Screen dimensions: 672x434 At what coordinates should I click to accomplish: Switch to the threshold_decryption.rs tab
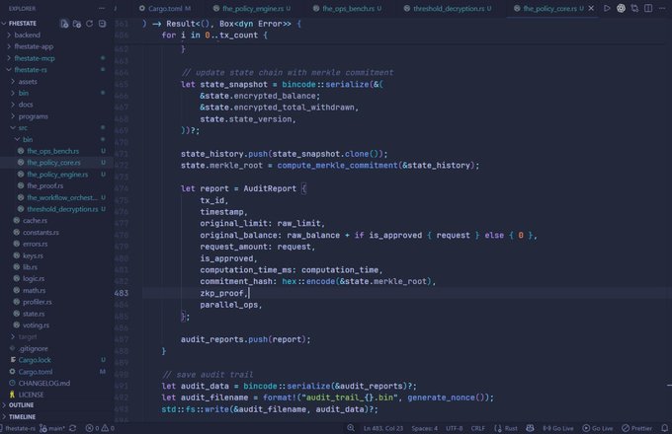pos(449,8)
